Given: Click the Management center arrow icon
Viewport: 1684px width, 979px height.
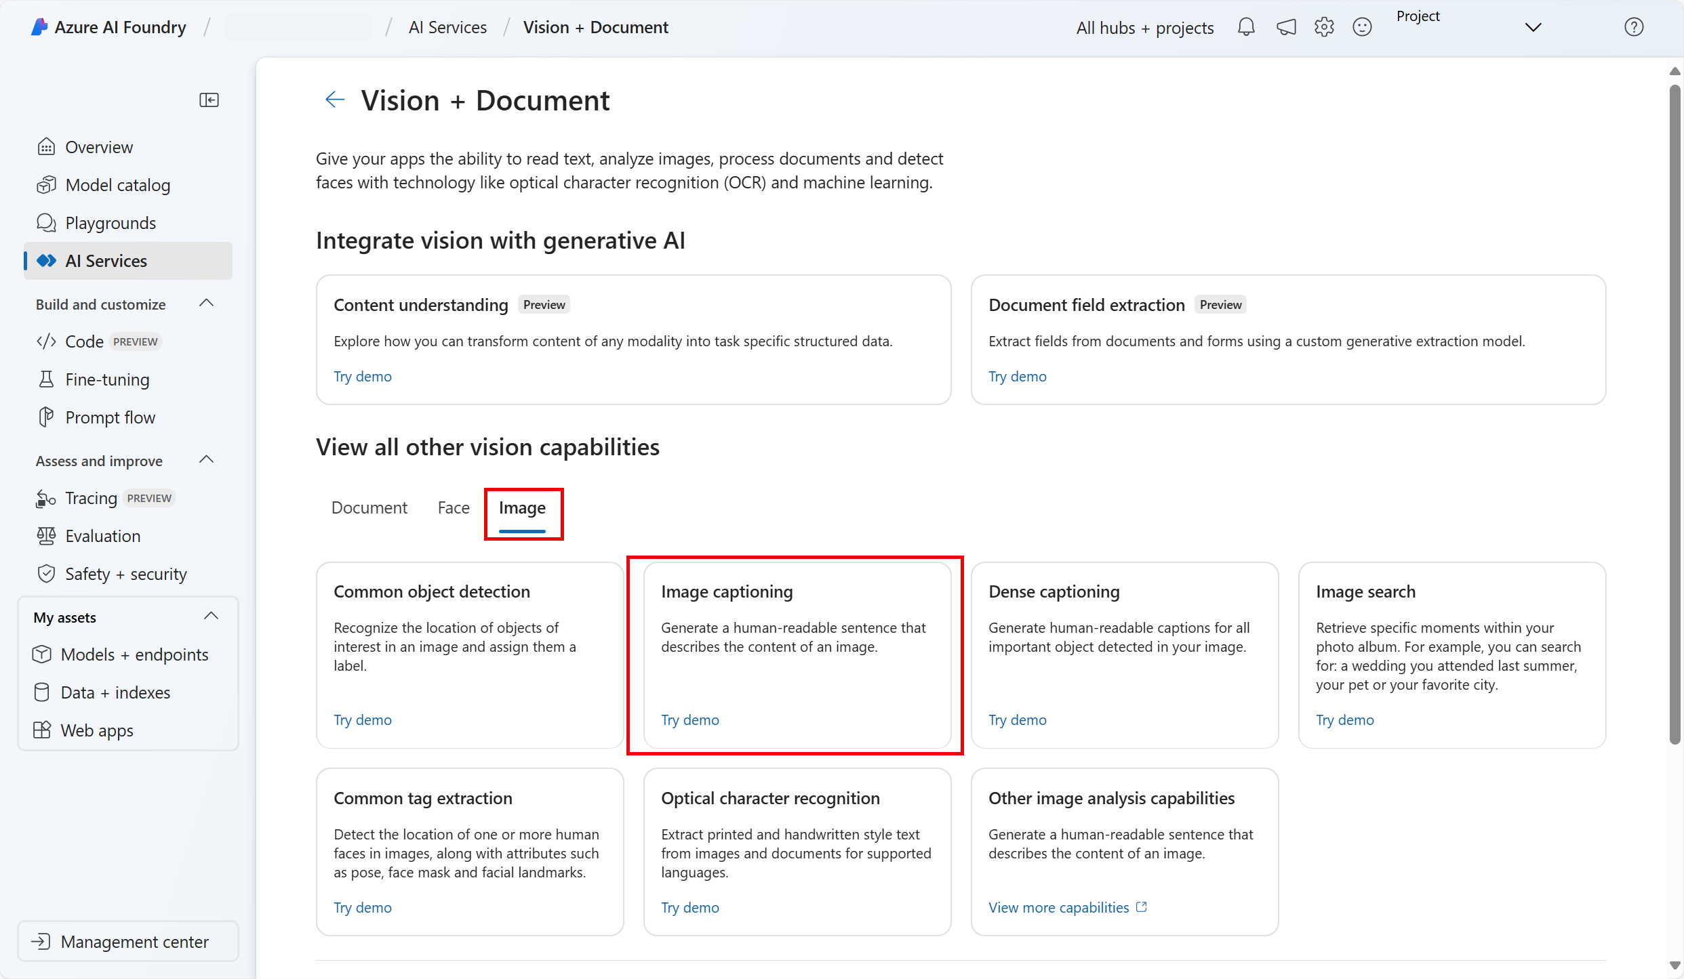Looking at the screenshot, I should pos(41,942).
